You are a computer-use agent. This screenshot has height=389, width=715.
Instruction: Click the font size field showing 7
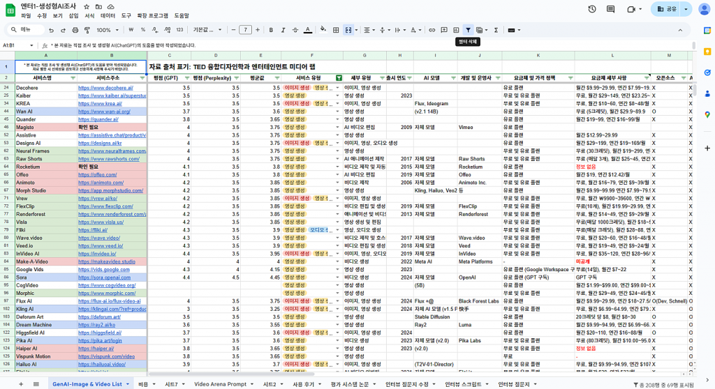click(x=245, y=30)
